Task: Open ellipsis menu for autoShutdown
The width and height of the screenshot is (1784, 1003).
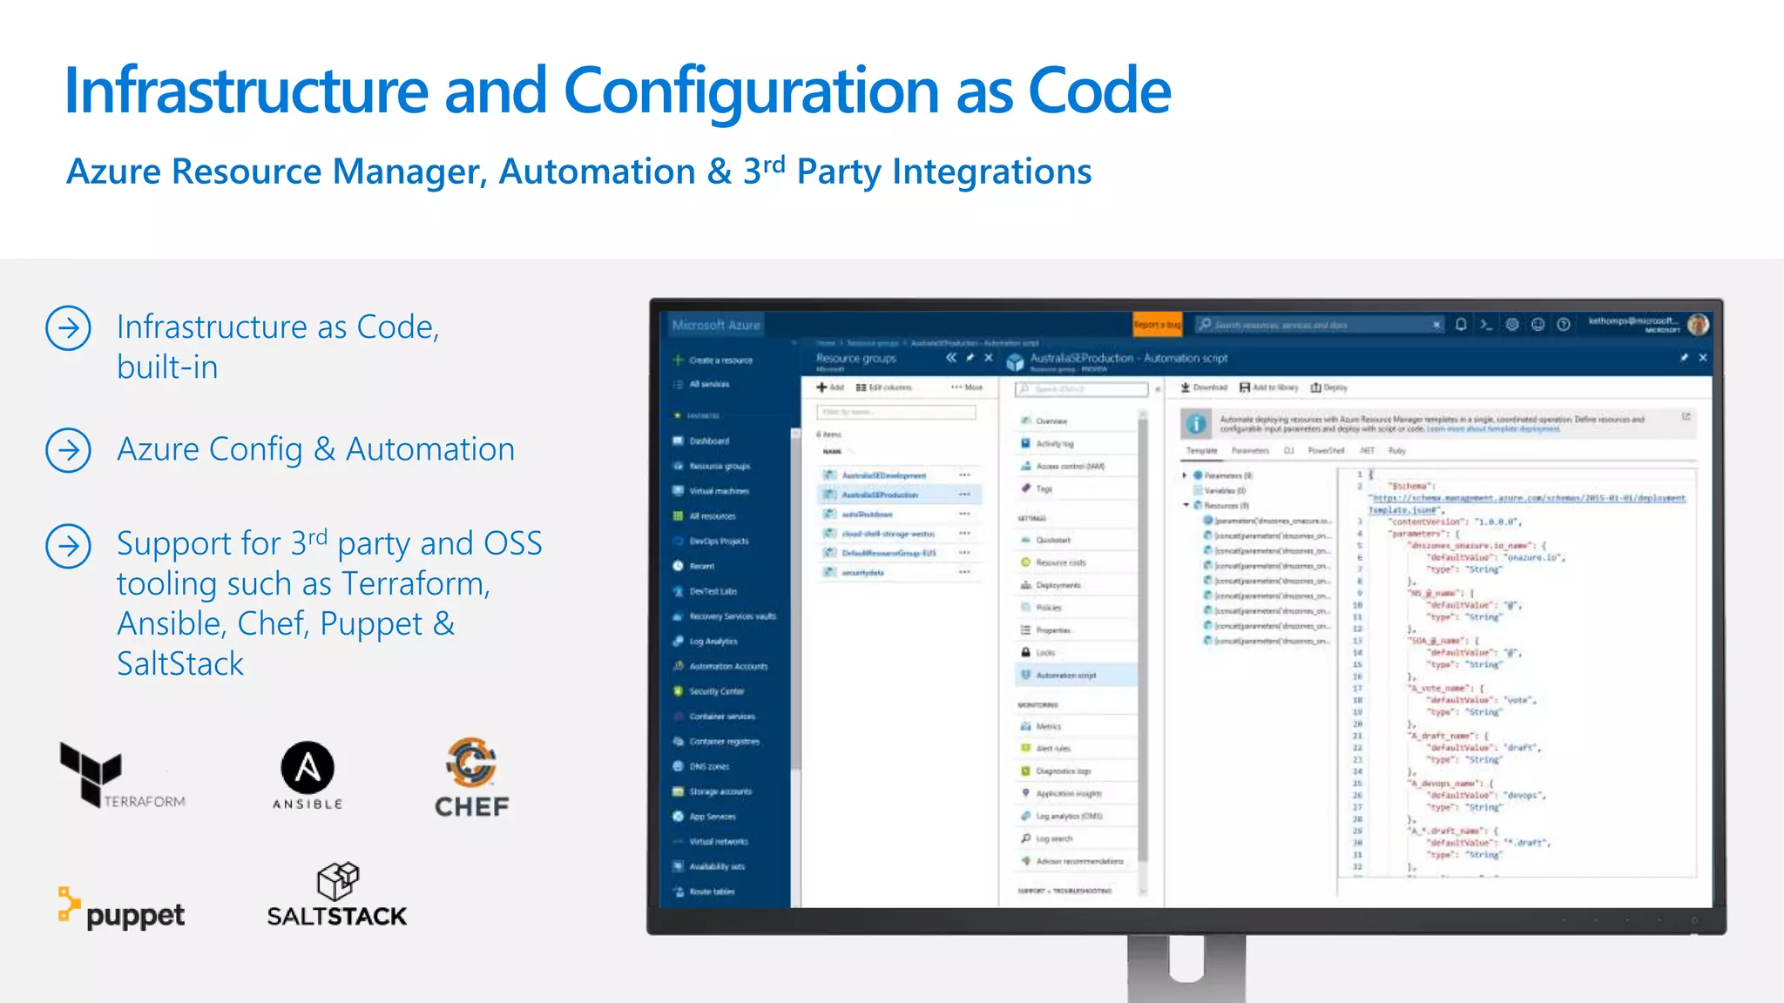Action: point(964,515)
